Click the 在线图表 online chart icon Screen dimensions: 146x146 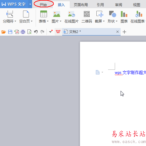[x=139, y=14]
